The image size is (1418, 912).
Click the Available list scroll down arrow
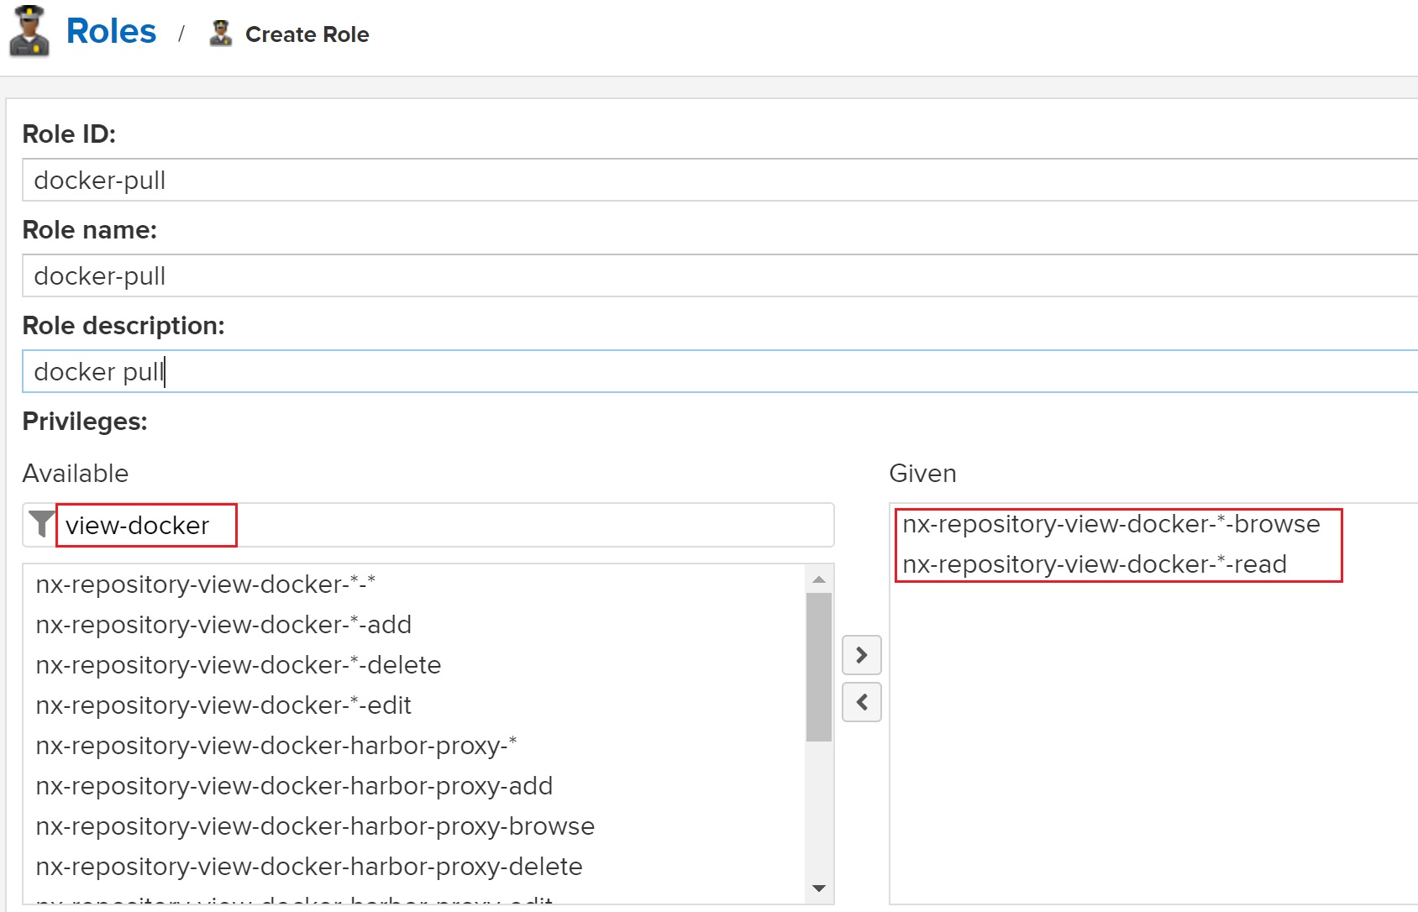819,888
